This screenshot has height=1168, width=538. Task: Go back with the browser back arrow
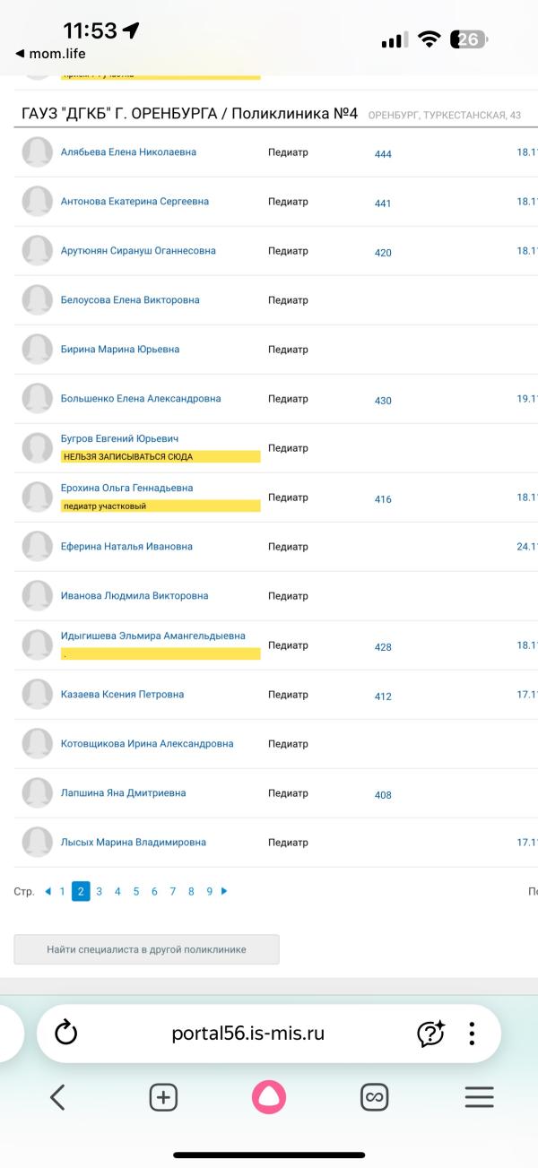tap(57, 1097)
